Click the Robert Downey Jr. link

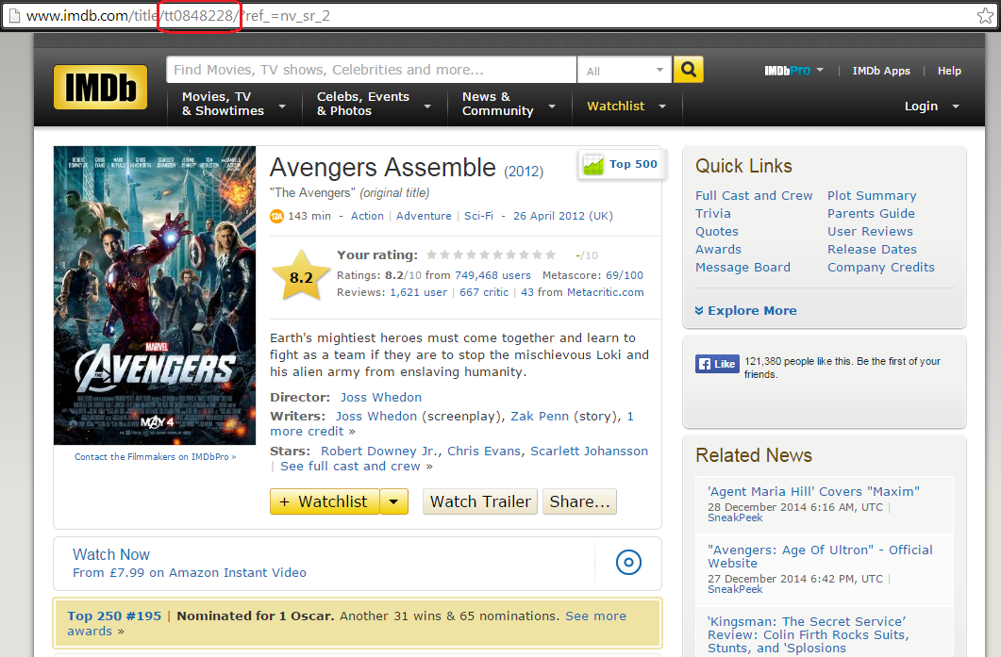point(379,451)
